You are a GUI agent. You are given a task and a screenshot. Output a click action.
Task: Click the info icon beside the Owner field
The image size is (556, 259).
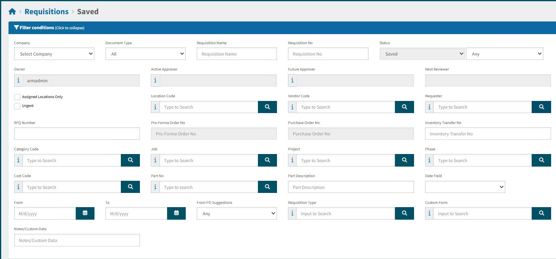[18, 80]
